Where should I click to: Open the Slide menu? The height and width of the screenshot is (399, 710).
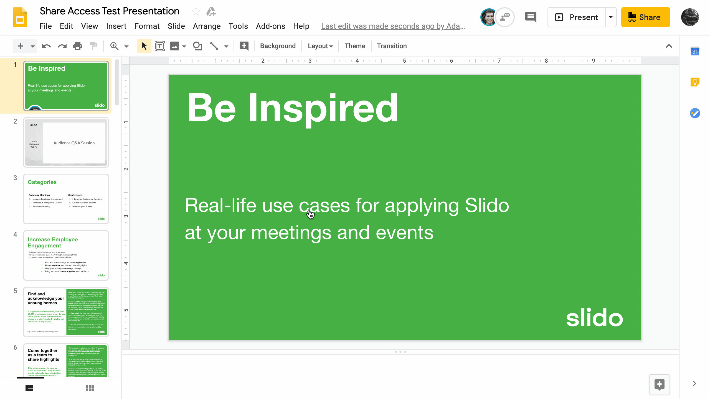[176, 26]
